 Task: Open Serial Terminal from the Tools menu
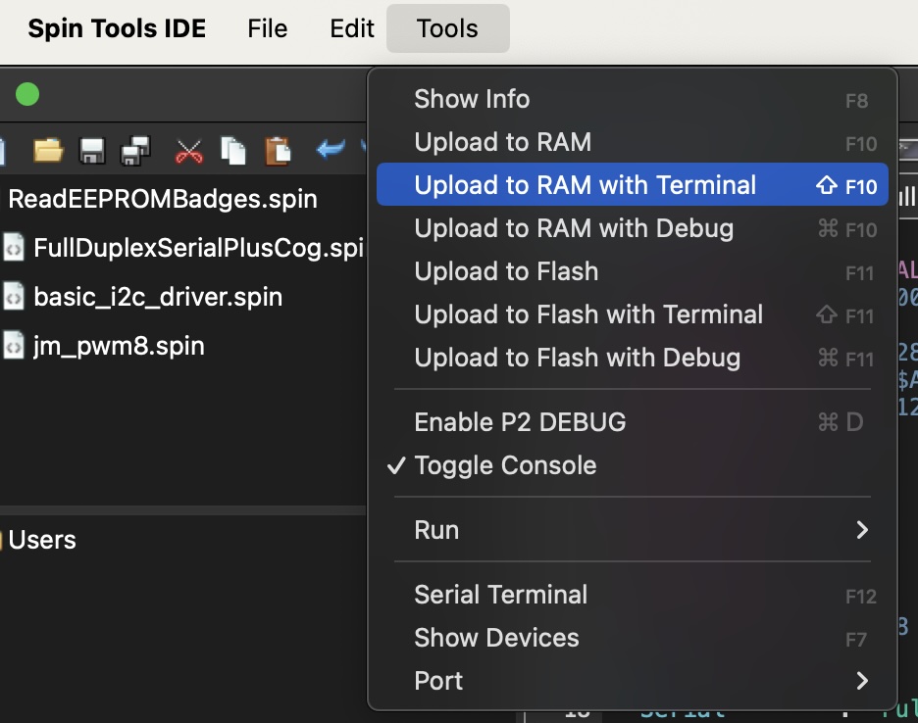[633, 595]
